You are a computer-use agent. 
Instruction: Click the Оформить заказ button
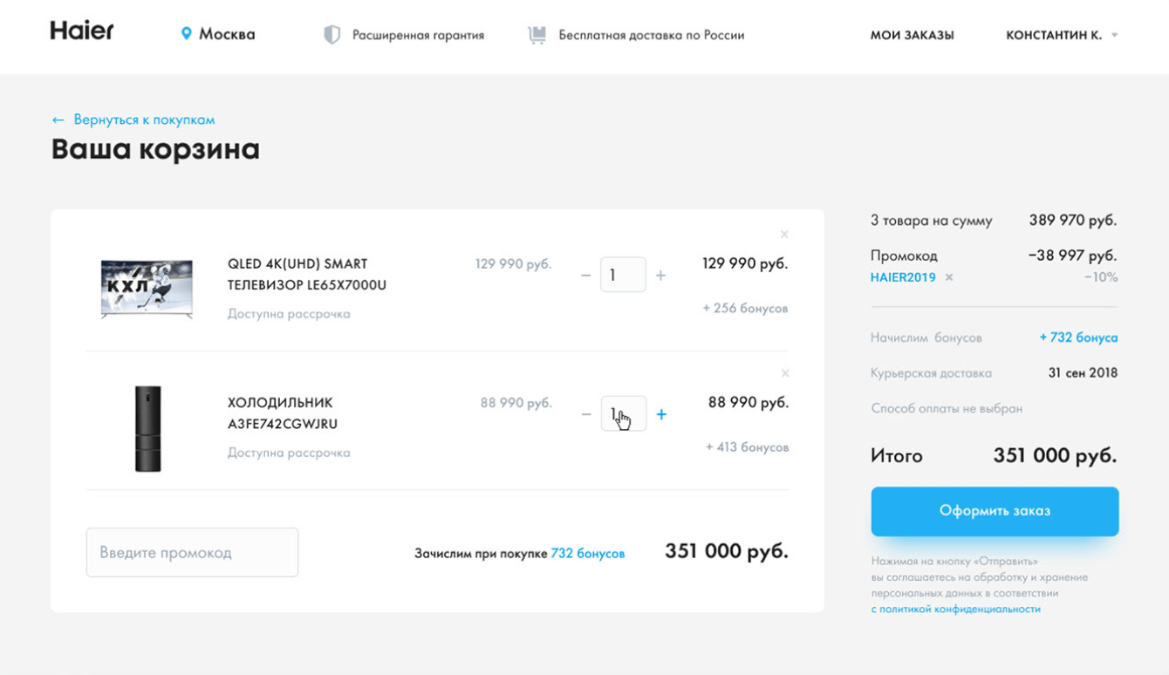point(995,511)
